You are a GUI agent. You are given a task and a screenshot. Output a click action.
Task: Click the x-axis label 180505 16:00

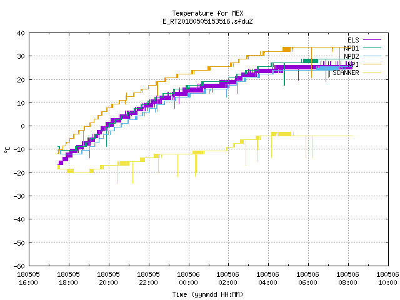click(x=28, y=279)
